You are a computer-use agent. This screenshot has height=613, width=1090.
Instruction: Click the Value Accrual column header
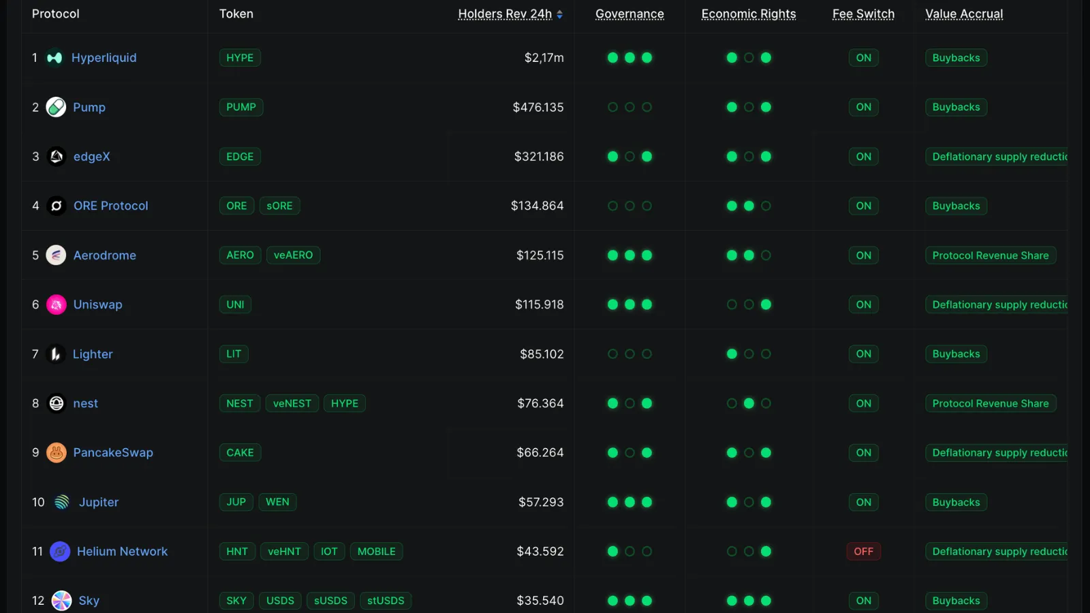[964, 14]
